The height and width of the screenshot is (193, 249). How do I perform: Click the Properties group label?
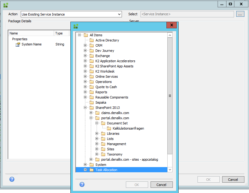pyautogui.click(x=20, y=39)
